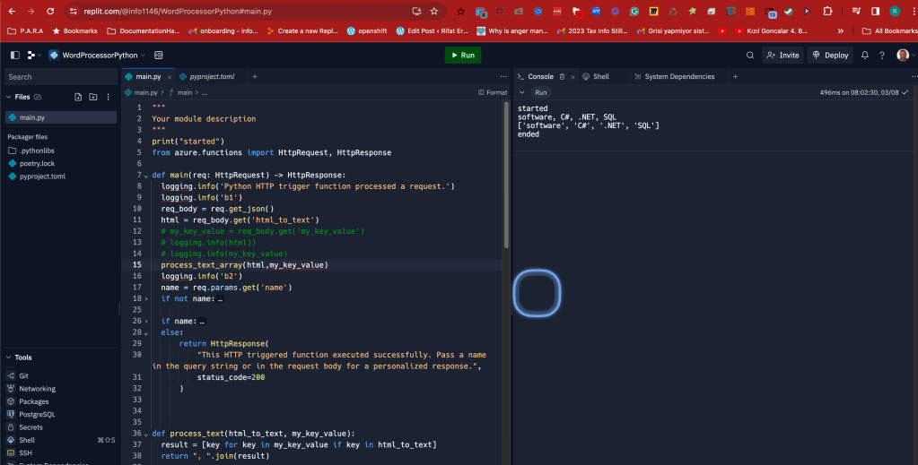The height and width of the screenshot is (465, 918).
Task: Open the user avatar account menu
Action: [905, 55]
